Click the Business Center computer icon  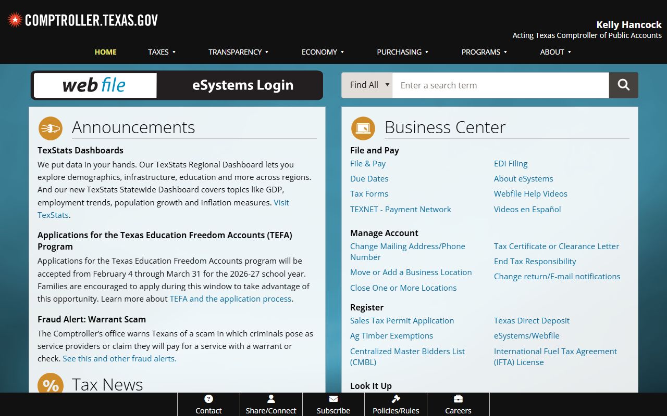click(363, 128)
